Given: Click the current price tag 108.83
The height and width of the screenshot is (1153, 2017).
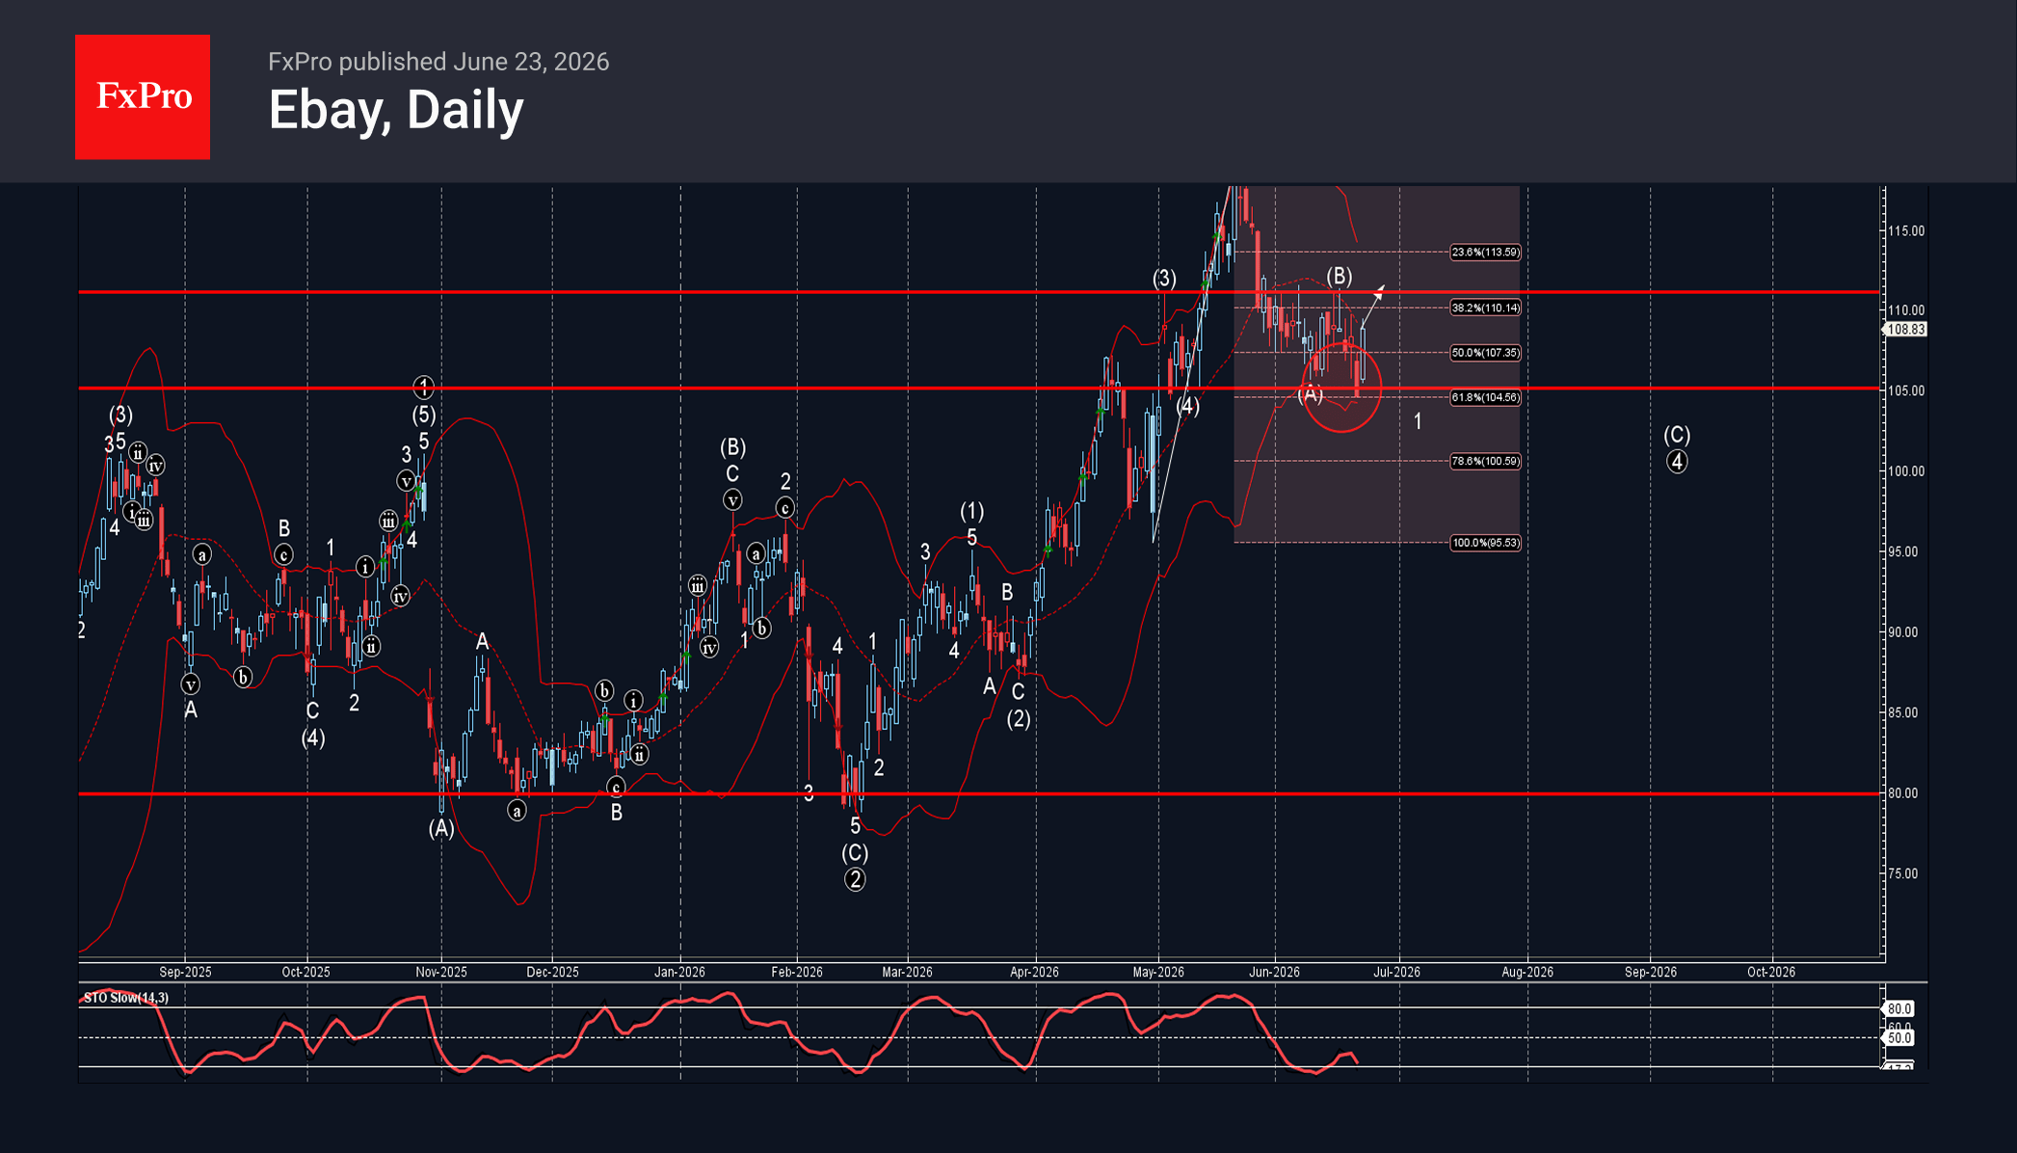Looking at the screenshot, I should pos(1905,330).
